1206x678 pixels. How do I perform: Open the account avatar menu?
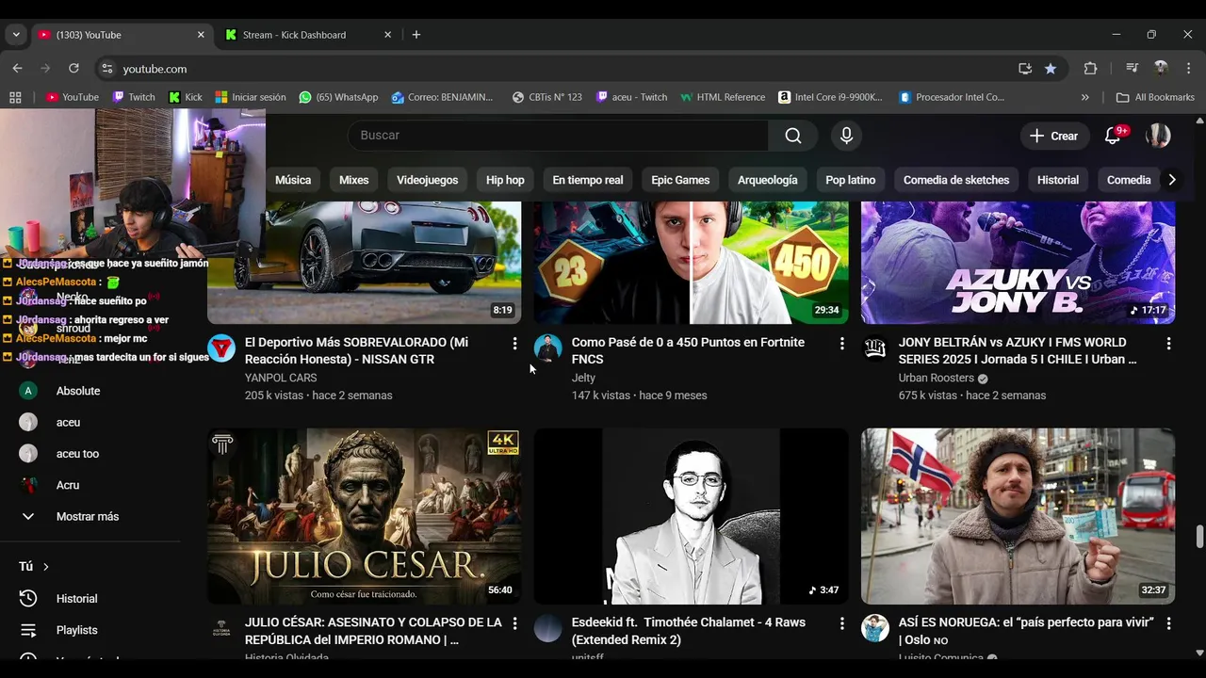click(x=1158, y=136)
